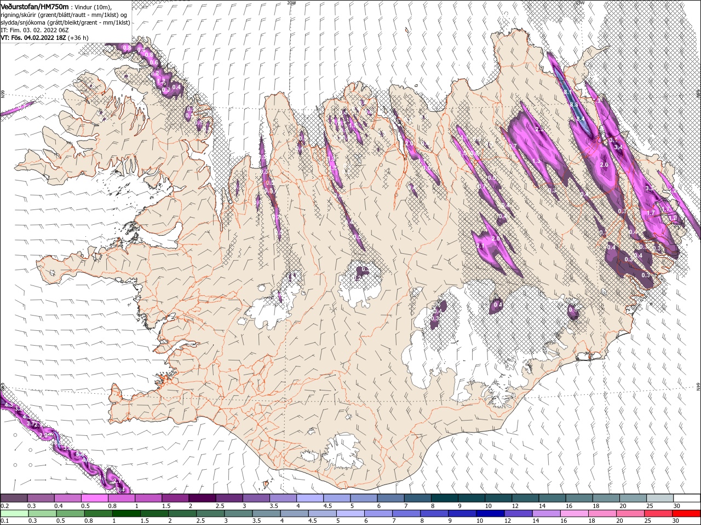The image size is (701, 525).
Task: Select the 14–16 lilac rain legend swatch
Action: [x=546, y=514]
